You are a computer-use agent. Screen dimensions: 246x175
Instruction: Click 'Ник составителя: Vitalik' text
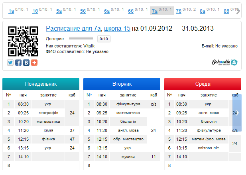pos(70,46)
